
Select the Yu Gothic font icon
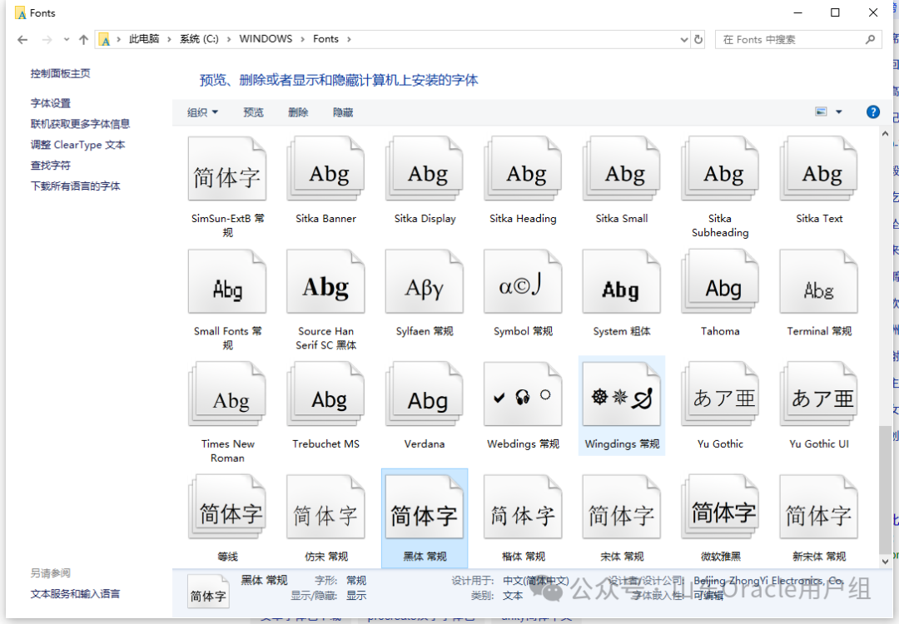click(720, 394)
